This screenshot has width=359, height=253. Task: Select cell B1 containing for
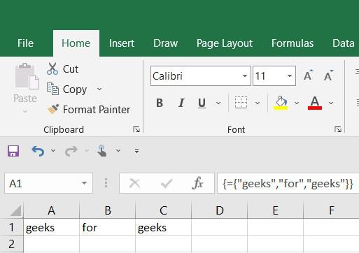[x=108, y=227]
